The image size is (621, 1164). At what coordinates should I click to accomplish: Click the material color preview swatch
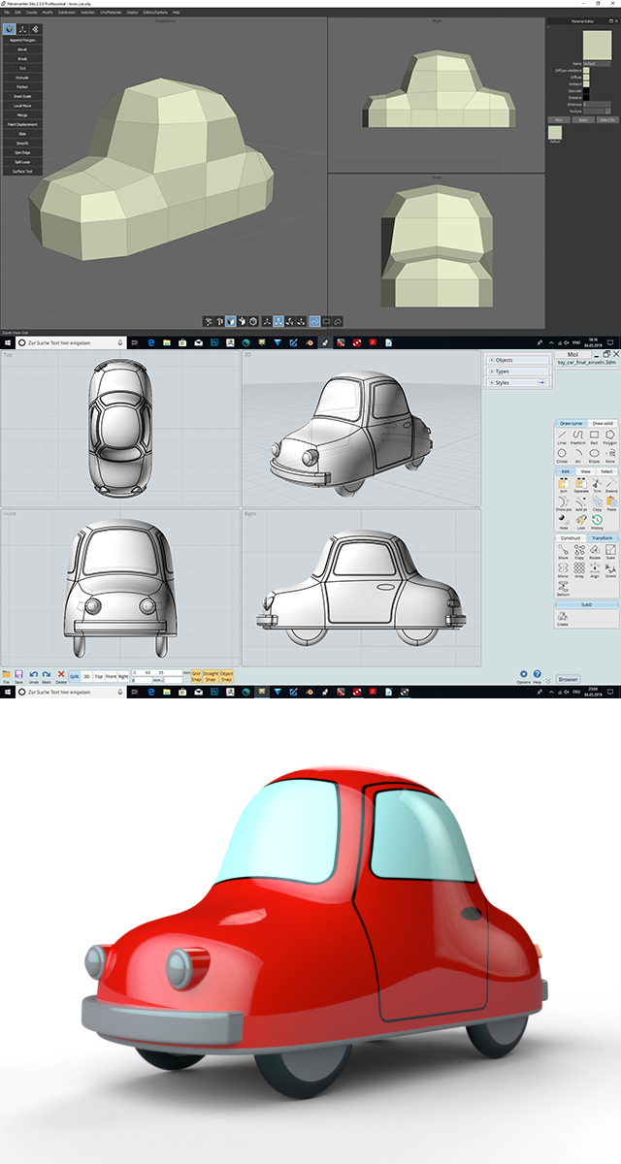[x=597, y=45]
